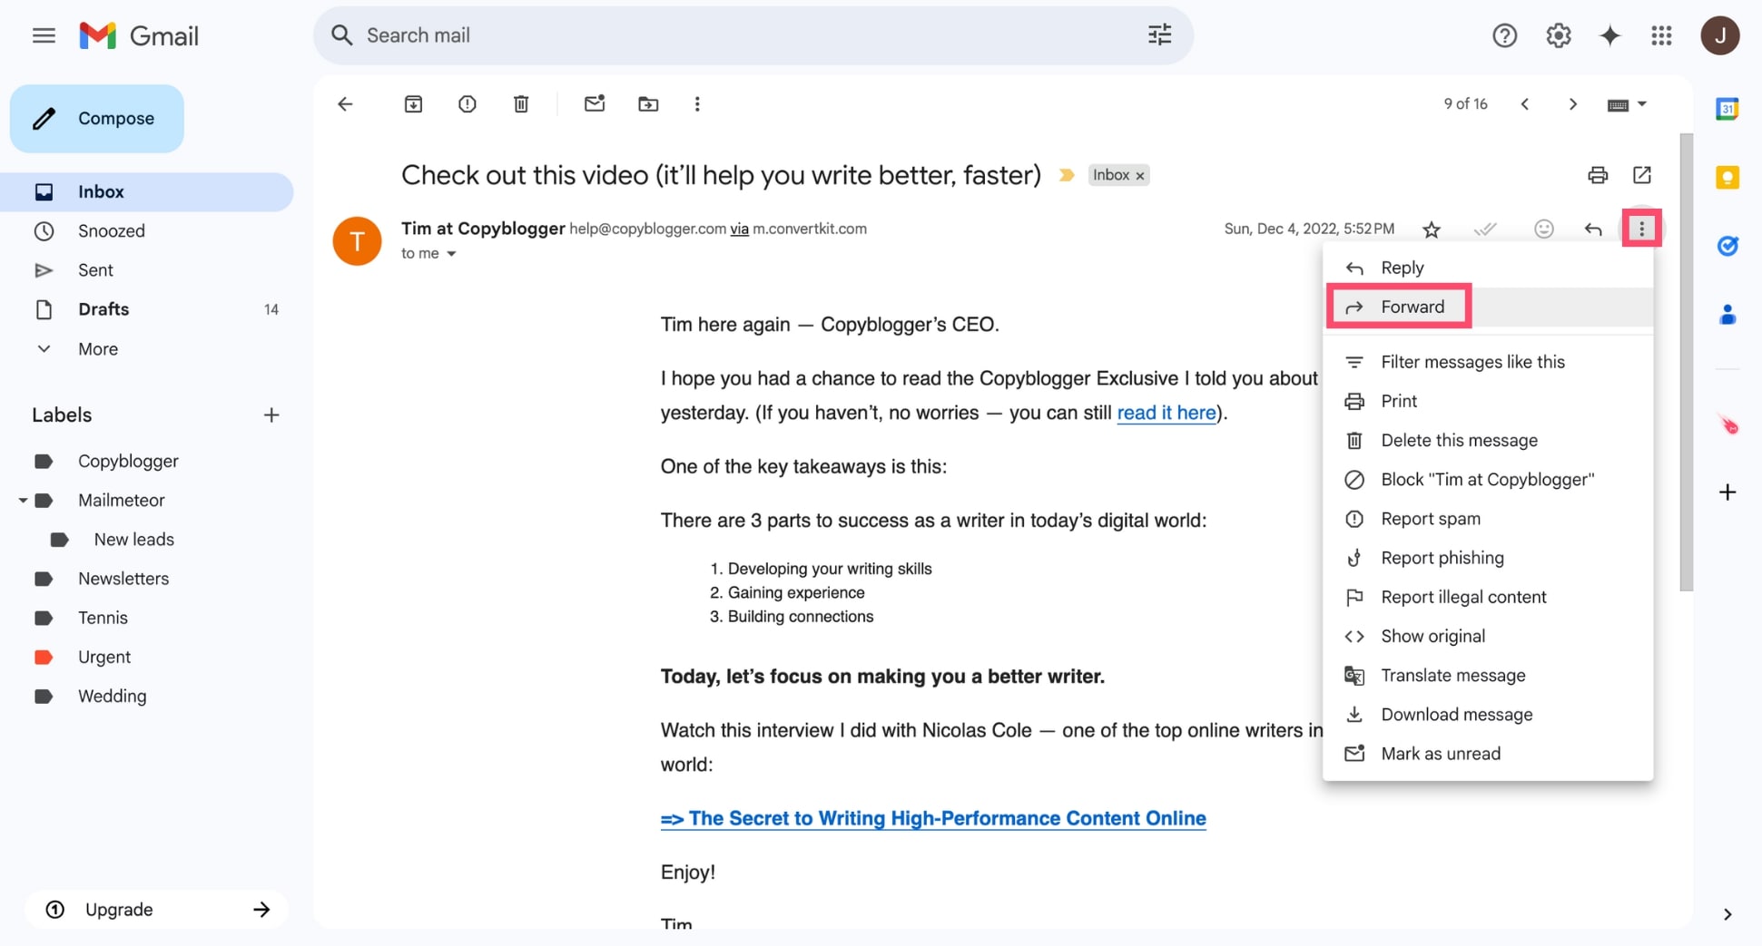Open Sent folder

pos(147,270)
